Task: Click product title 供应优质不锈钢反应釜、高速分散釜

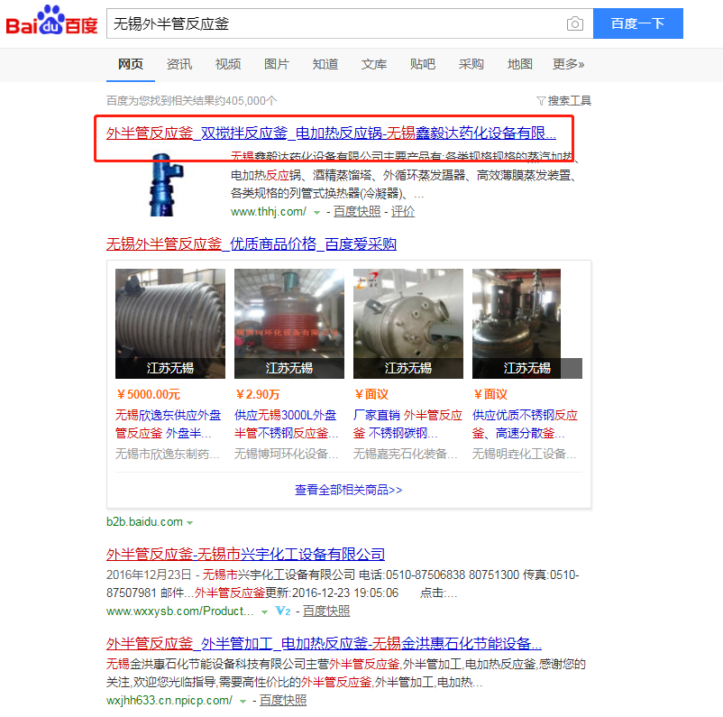Action: [x=526, y=424]
